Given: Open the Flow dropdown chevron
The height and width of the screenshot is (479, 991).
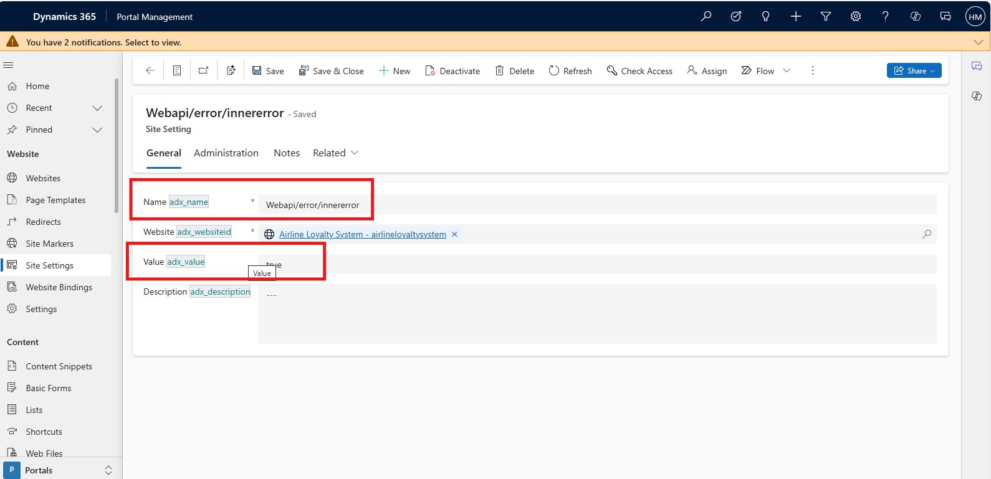Looking at the screenshot, I should point(787,71).
